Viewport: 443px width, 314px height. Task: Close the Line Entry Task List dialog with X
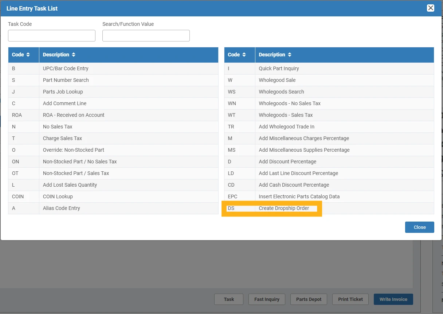431,8
